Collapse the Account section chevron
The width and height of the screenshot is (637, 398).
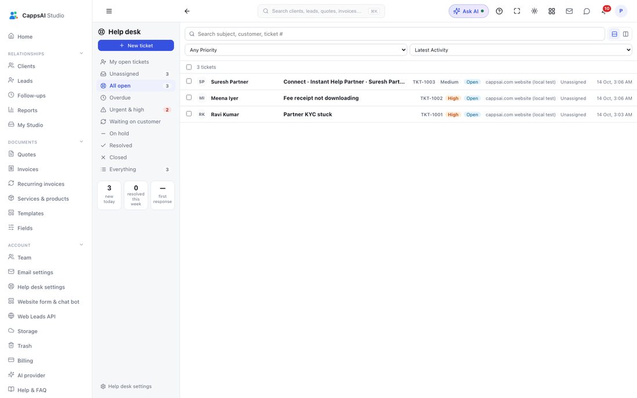81,245
